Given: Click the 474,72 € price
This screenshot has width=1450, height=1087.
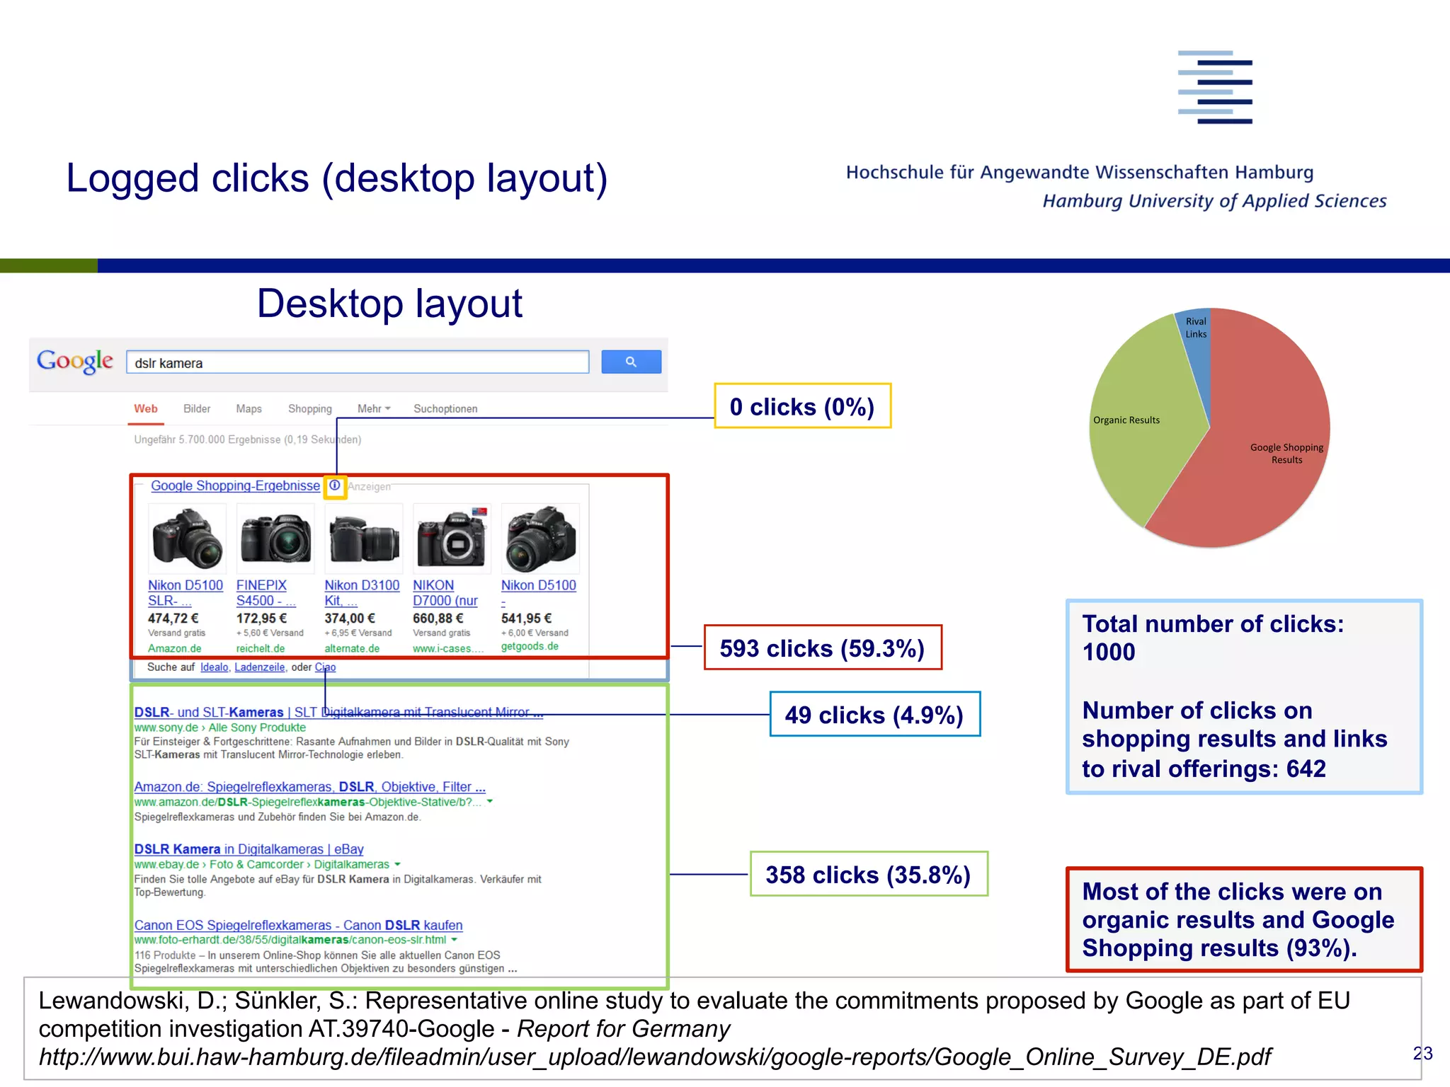Looking at the screenshot, I should 173,618.
